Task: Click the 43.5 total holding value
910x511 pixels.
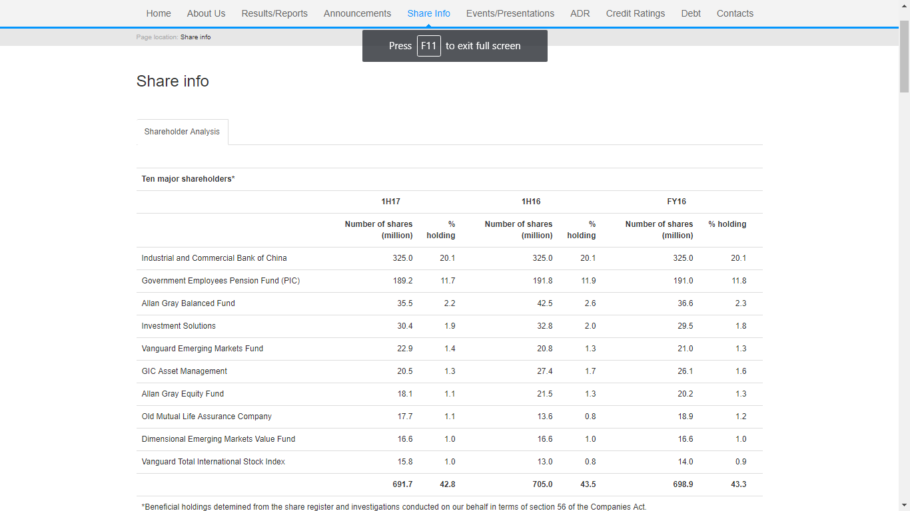Action: 588,484
